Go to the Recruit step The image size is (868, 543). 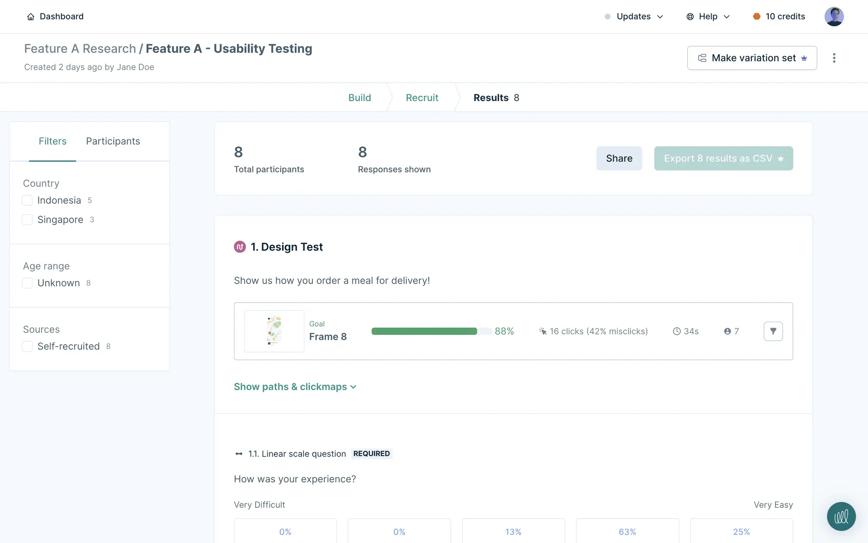(x=422, y=98)
